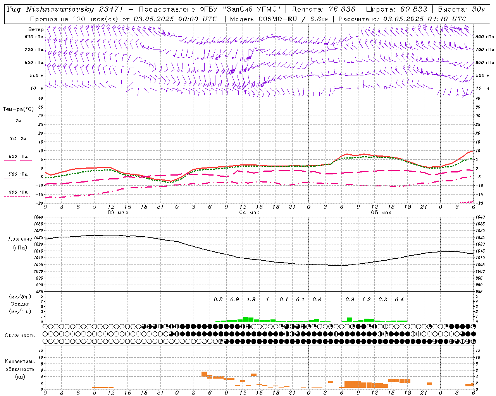
Task: Click the Прогноз на 120 часа(ов) text
Action: [75, 19]
